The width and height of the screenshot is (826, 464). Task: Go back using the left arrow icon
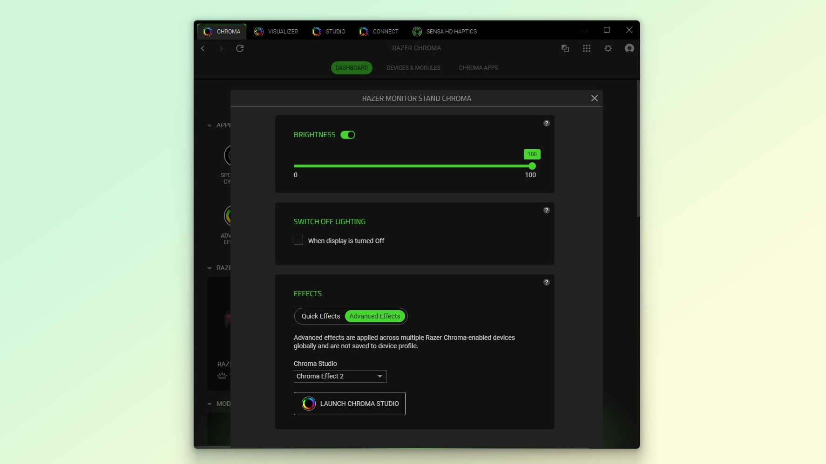click(203, 48)
